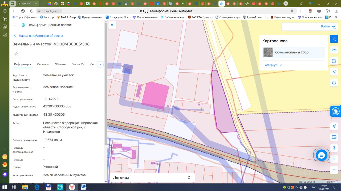The image size is (341, 191).
Task: Print the map using the printer icon
Action: (334, 83)
